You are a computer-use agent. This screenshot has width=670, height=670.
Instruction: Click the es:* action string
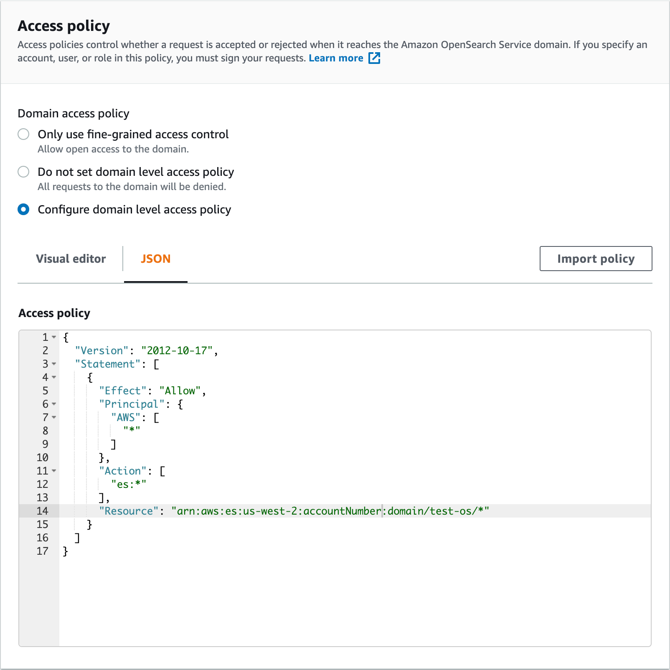point(128,484)
